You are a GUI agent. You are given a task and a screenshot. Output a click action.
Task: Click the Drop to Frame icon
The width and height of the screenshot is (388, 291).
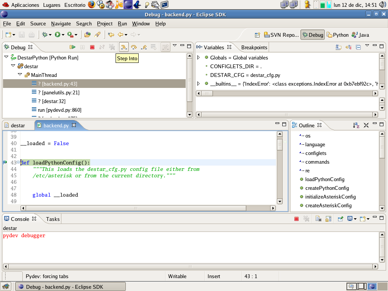(x=154, y=47)
